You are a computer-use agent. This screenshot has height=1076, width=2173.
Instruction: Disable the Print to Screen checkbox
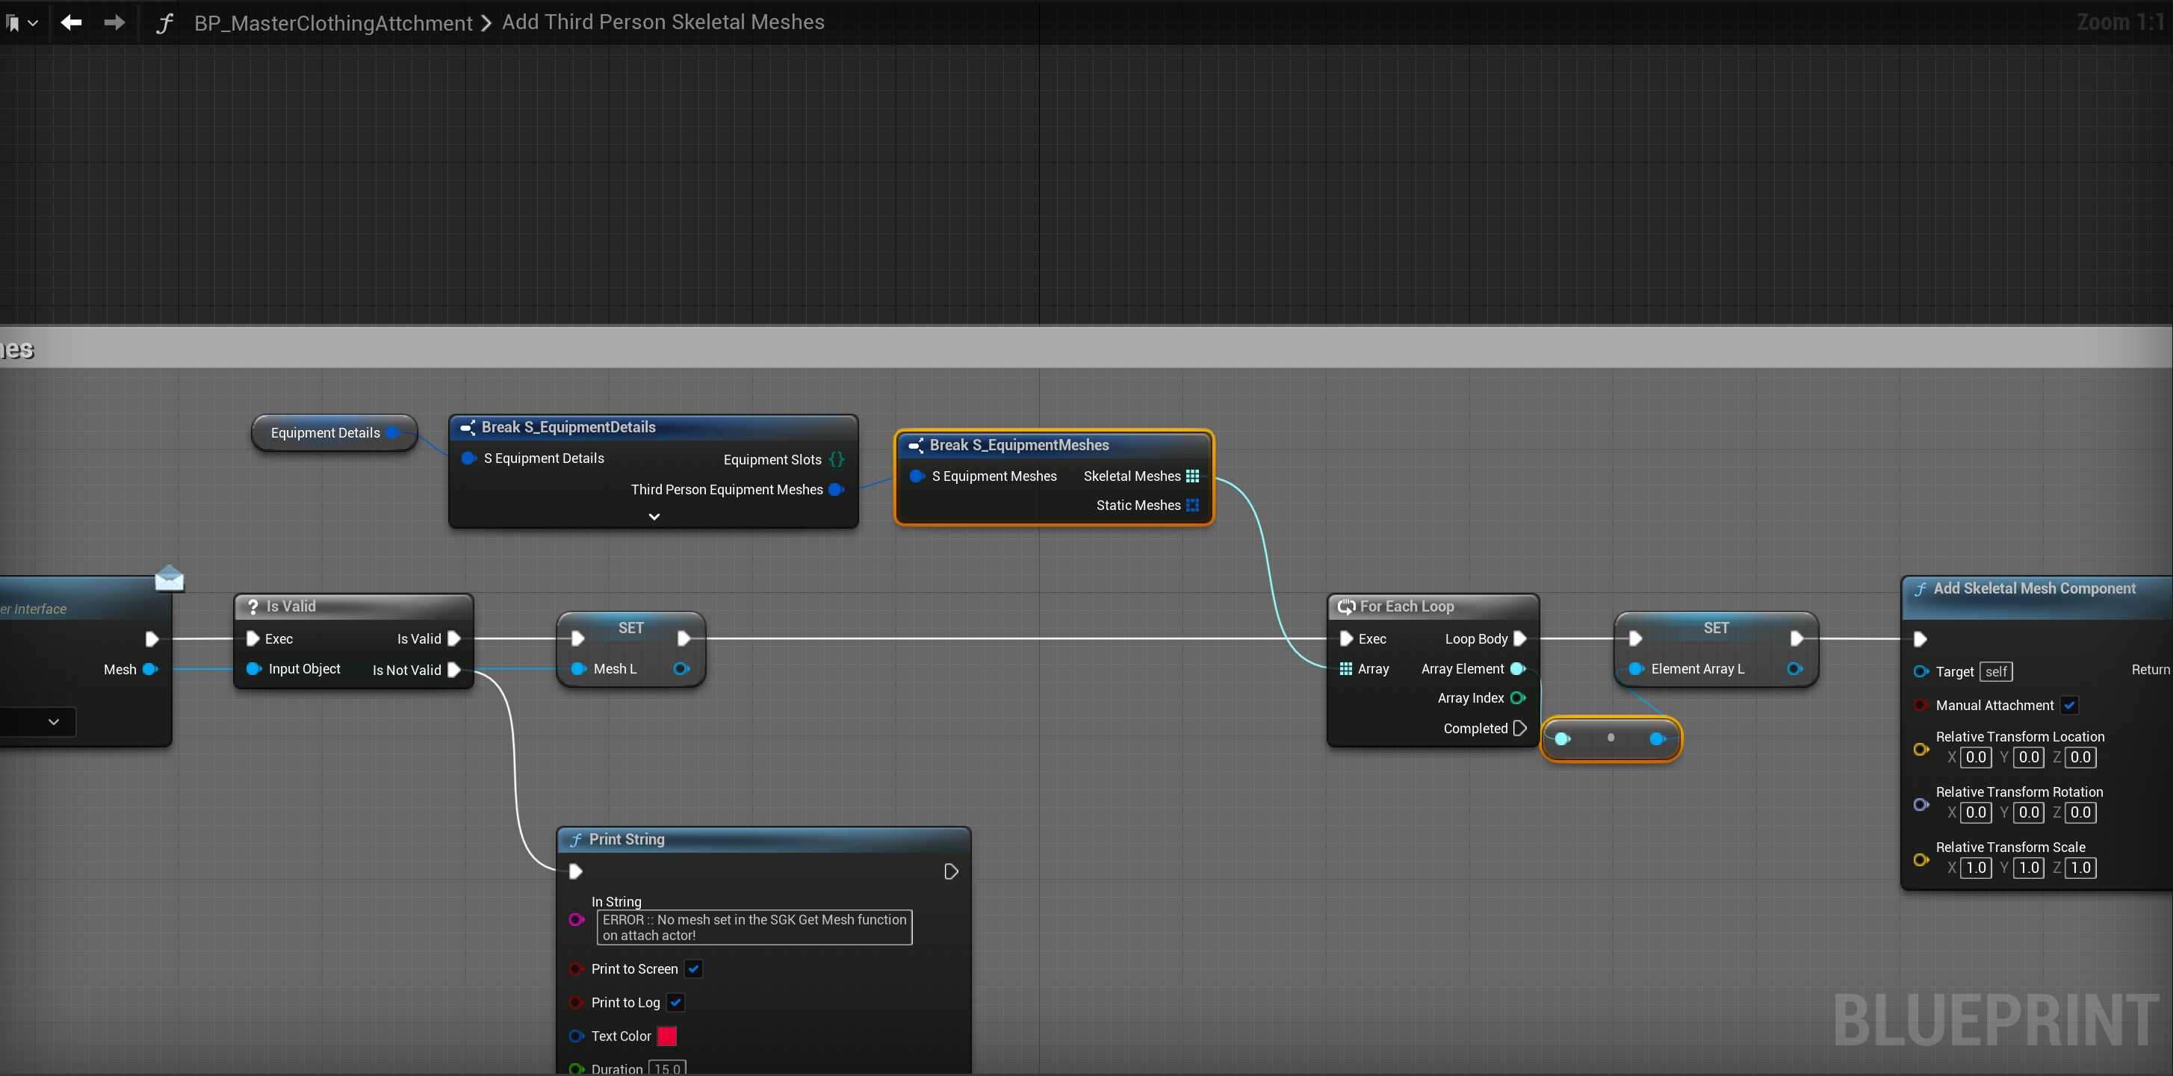693,969
